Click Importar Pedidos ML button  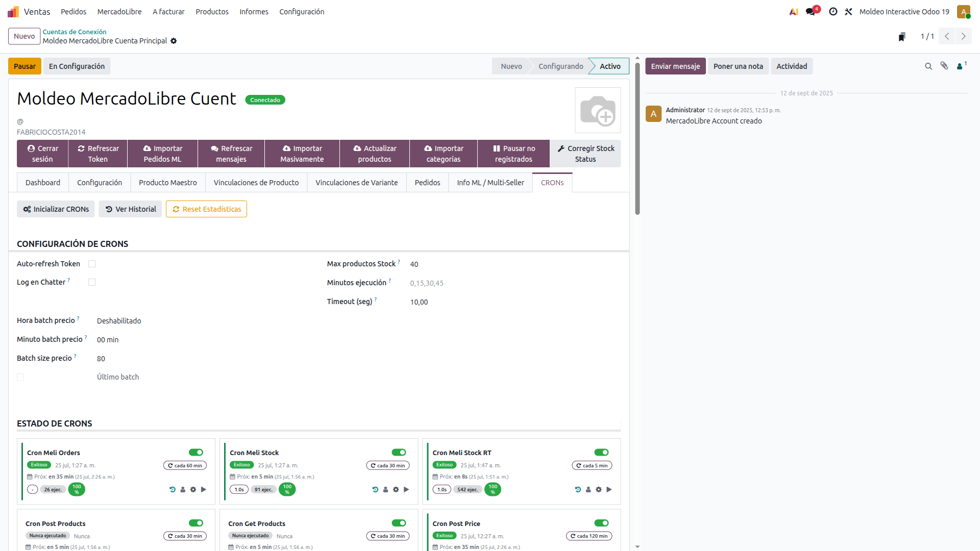(x=162, y=154)
